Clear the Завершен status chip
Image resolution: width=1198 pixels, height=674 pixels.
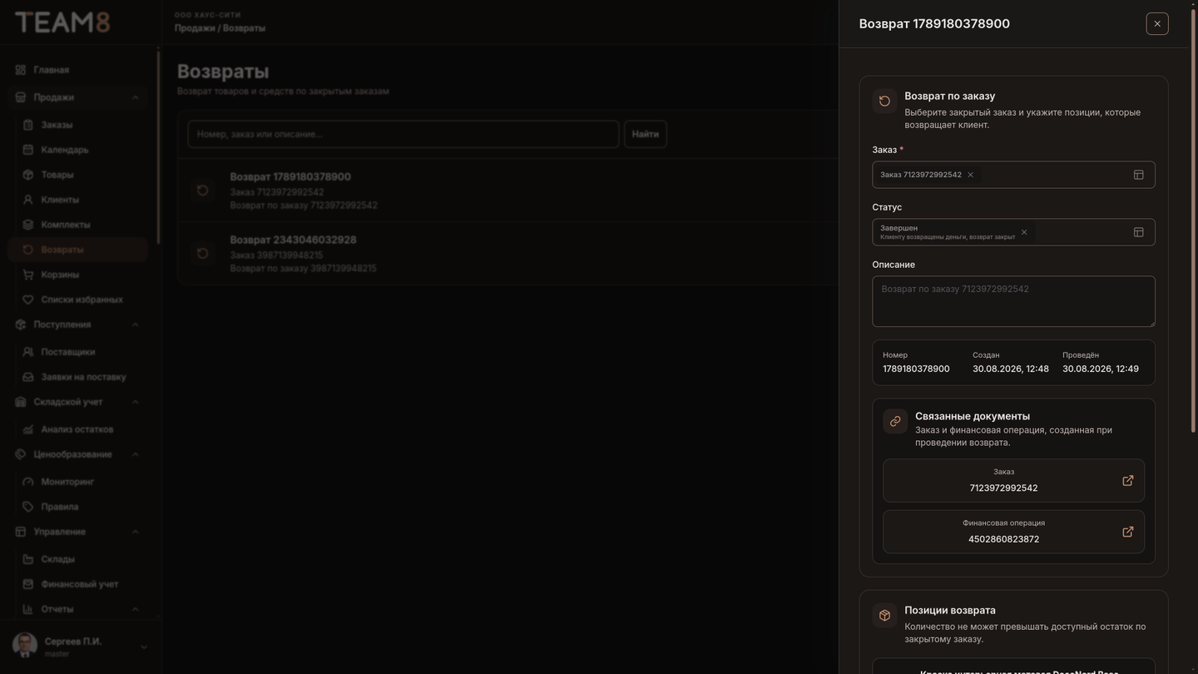[x=1024, y=232]
